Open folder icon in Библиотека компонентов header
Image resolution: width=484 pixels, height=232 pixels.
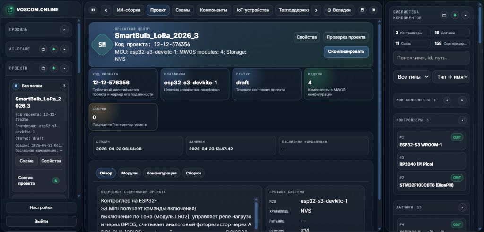click(444, 15)
